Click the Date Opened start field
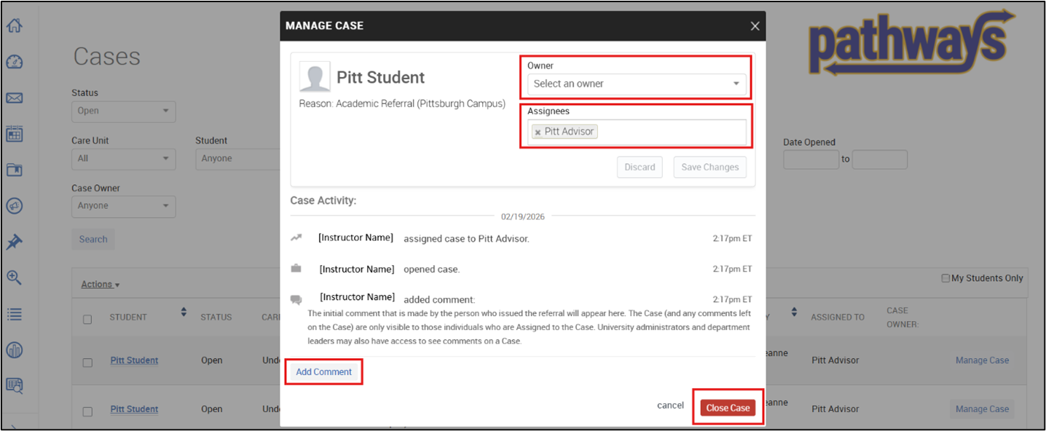Screen dimensions: 1046x431 tap(811, 159)
